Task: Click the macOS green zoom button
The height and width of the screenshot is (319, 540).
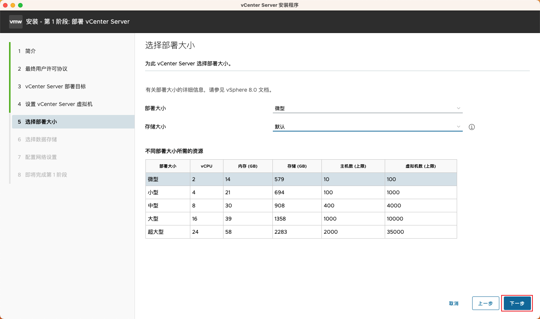Action: click(20, 5)
